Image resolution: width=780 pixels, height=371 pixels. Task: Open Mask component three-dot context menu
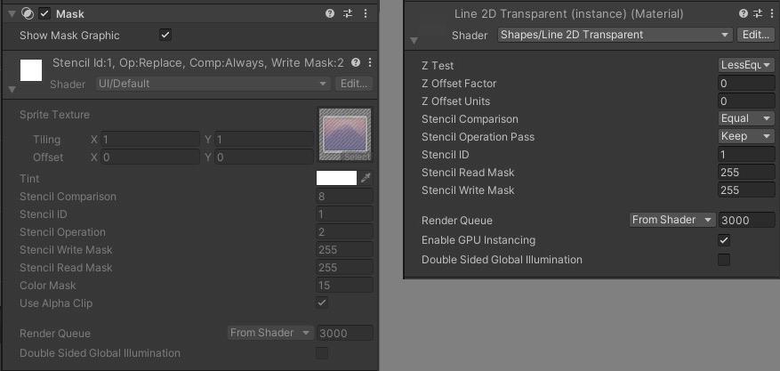pos(366,14)
